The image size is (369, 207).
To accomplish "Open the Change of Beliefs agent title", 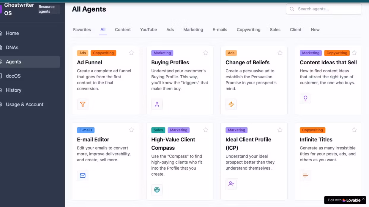I will pos(247,62).
